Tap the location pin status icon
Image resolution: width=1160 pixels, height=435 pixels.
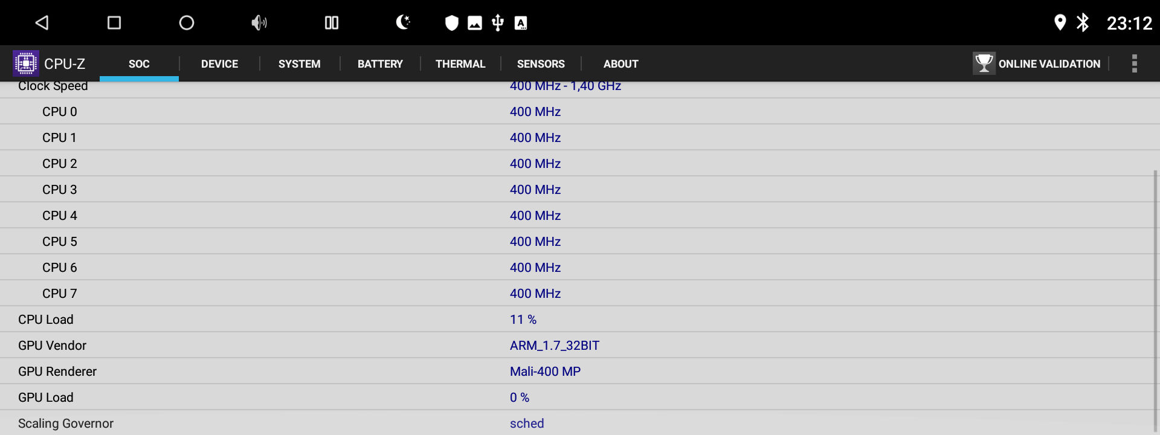tap(1060, 22)
